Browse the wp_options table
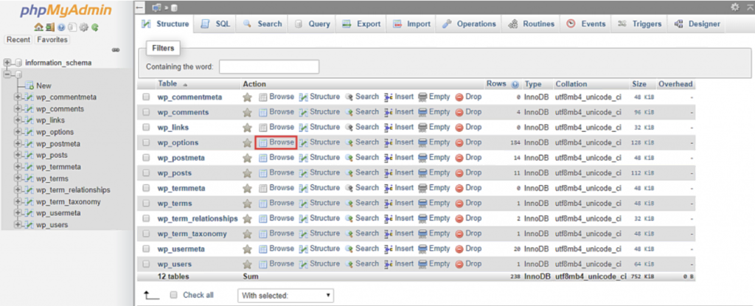The image size is (755, 306). [x=276, y=142]
